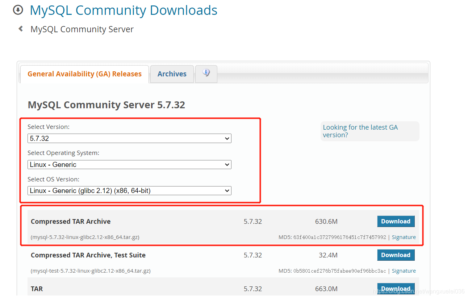The height and width of the screenshot is (298, 468).
Task: Click the MD5 value 0b5801cef276b75fabee90ef96bbc3ac
Action: pos(340,271)
